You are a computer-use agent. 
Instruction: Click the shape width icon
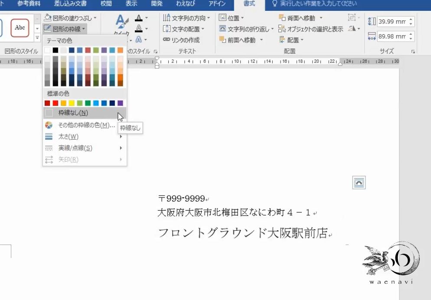point(372,36)
